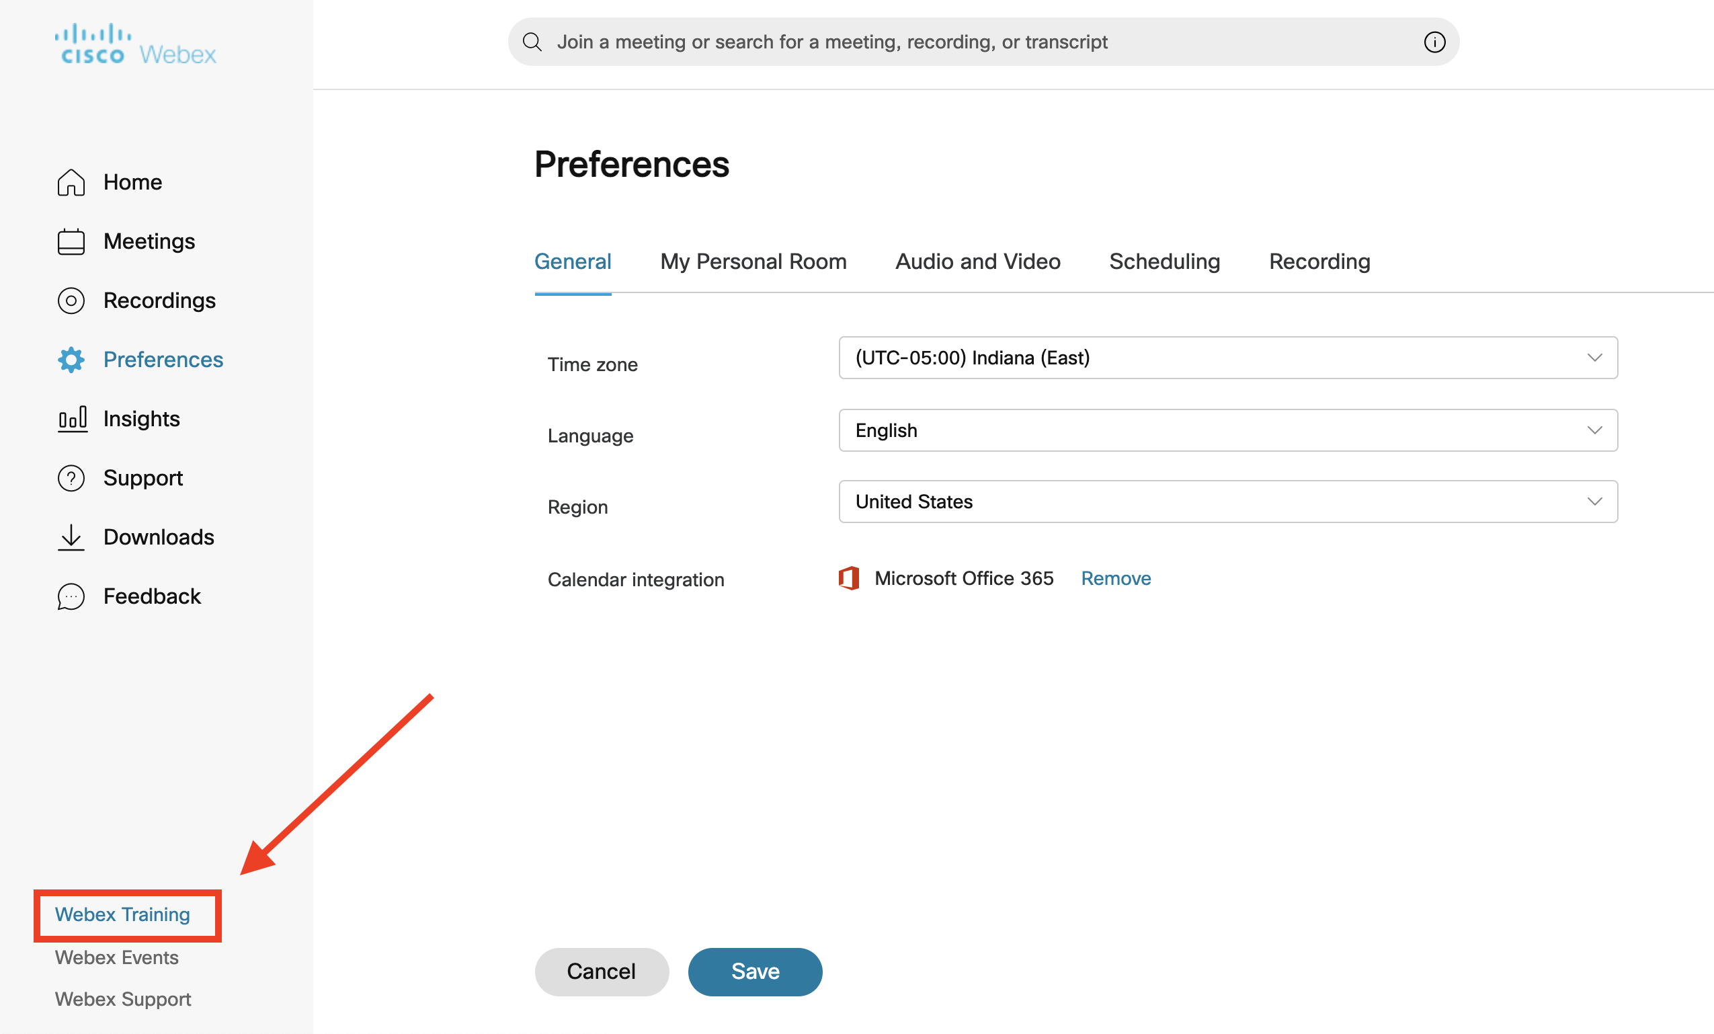Open the Language dropdown showing English
Screen dimensions: 1714x1034
(1594, 430)
